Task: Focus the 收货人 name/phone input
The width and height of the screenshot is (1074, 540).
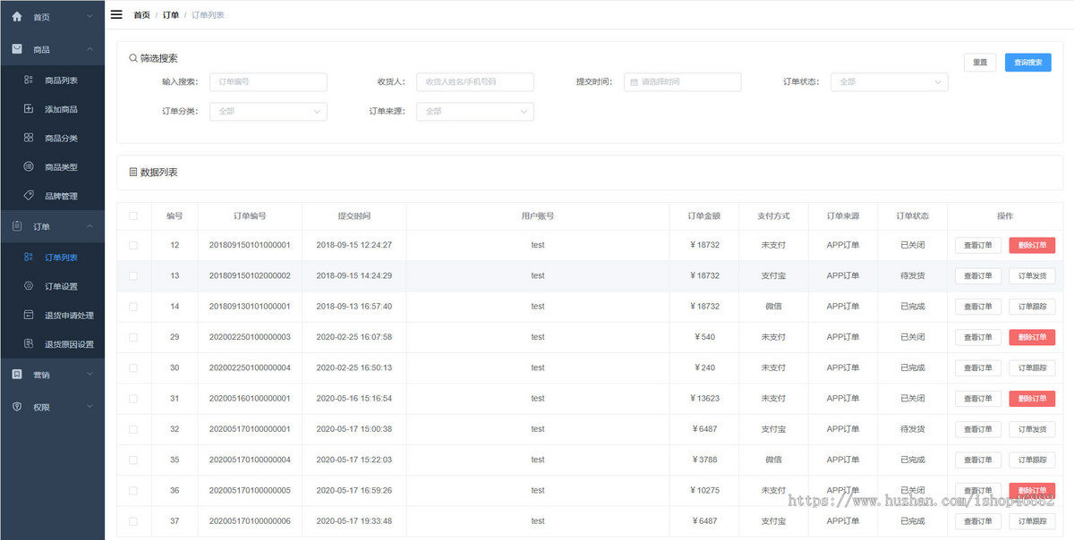Action: coord(475,81)
